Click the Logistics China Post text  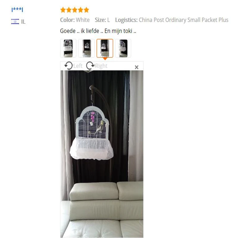pyautogui.click(x=172, y=20)
